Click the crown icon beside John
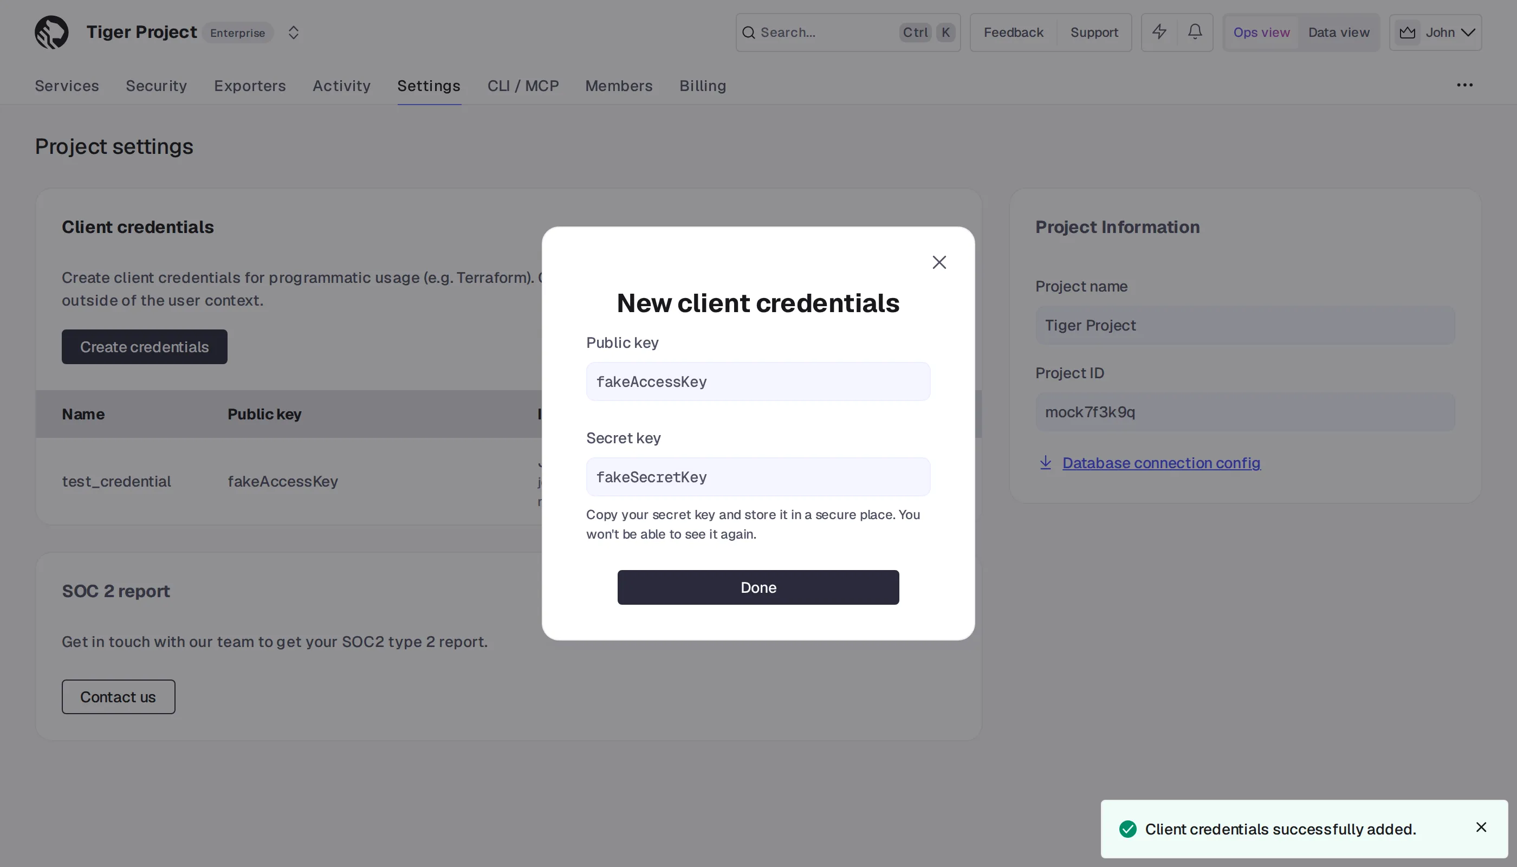Image resolution: width=1517 pixels, height=867 pixels. [x=1408, y=32]
